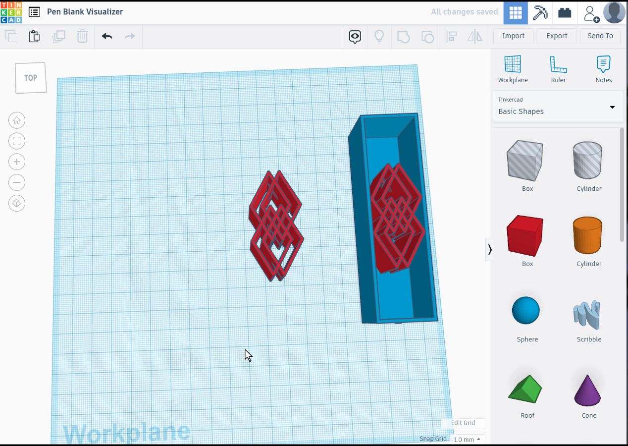Click the Edit Grid button
The height and width of the screenshot is (446, 628).
(463, 423)
